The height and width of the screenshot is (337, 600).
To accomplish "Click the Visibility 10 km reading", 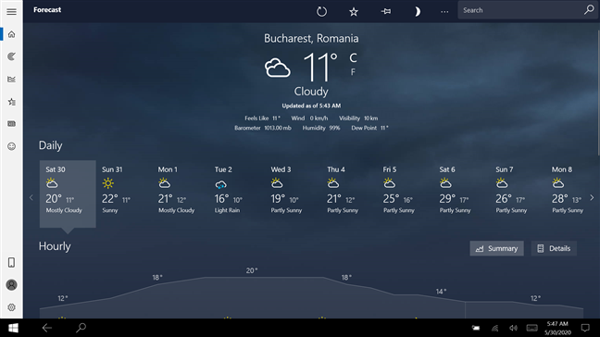I will coord(358,119).
